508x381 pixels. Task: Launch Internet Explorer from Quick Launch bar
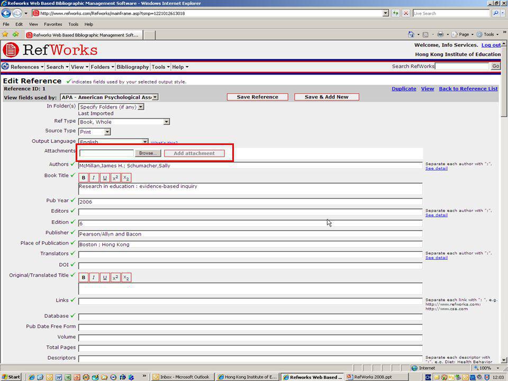(31, 377)
